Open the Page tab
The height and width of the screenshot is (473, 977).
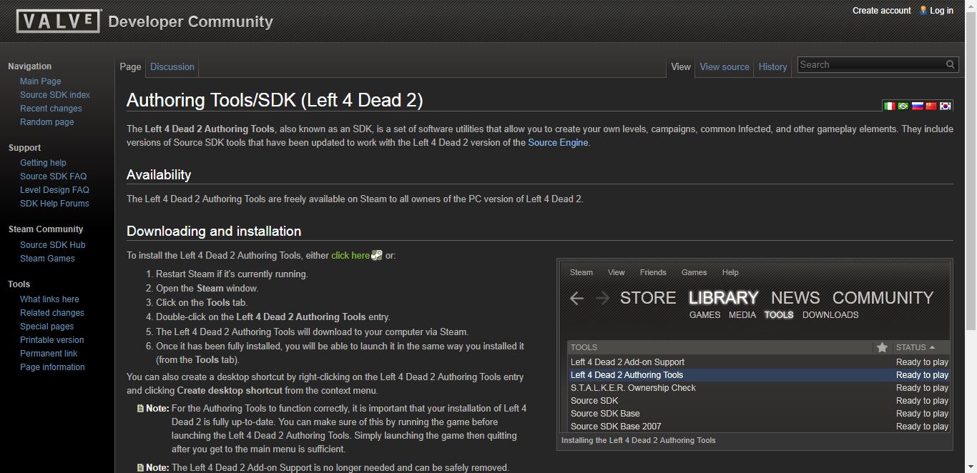(130, 66)
